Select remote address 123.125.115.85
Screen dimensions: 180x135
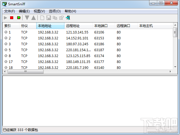[78, 56]
